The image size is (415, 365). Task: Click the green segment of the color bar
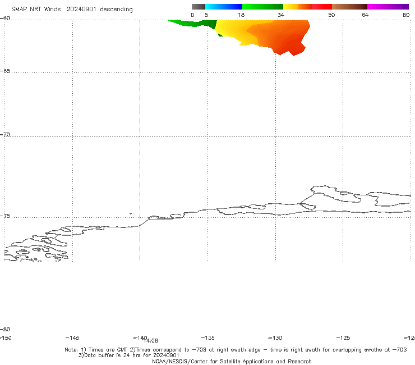click(x=262, y=7)
